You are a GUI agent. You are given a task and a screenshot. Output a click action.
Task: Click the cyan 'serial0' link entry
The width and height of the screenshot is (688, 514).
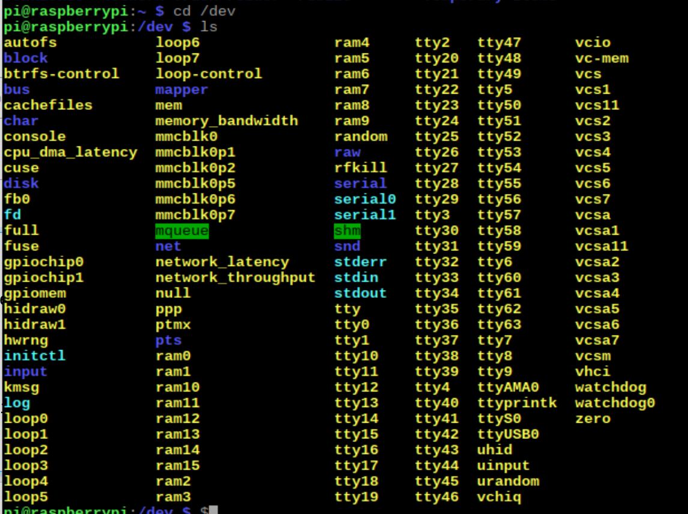click(x=365, y=199)
